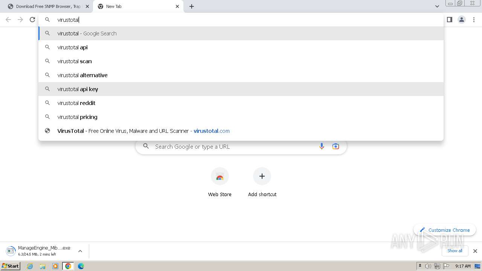This screenshot has width=482, height=271.
Task: Open the Windows Start menu
Action: (x=10, y=266)
